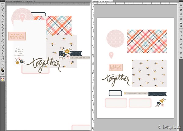This screenshot has width=183, height=131.
Task: Click the flower cluster sticker in Untitled-1
Action: (x=161, y=102)
